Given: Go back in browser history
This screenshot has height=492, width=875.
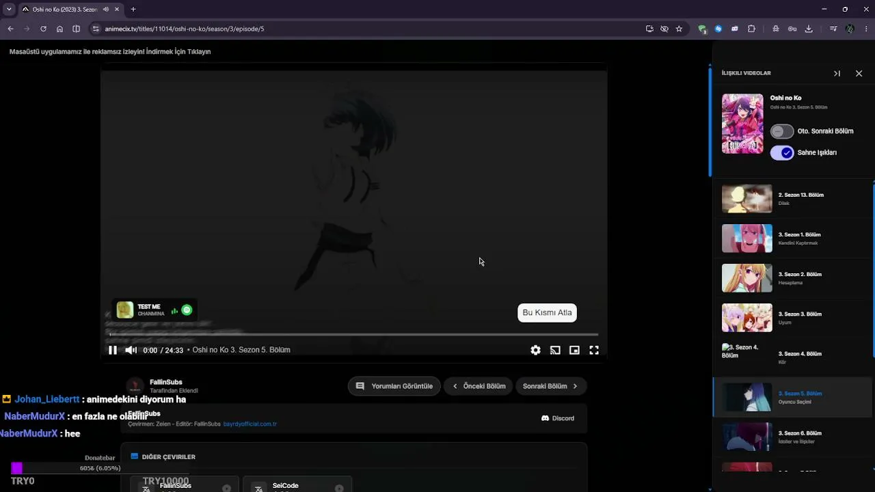Looking at the screenshot, I should [10, 29].
